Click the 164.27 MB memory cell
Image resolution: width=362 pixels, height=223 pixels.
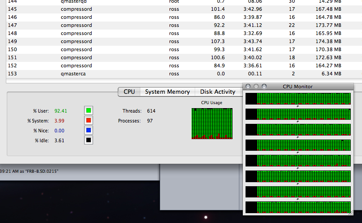coord(328,66)
